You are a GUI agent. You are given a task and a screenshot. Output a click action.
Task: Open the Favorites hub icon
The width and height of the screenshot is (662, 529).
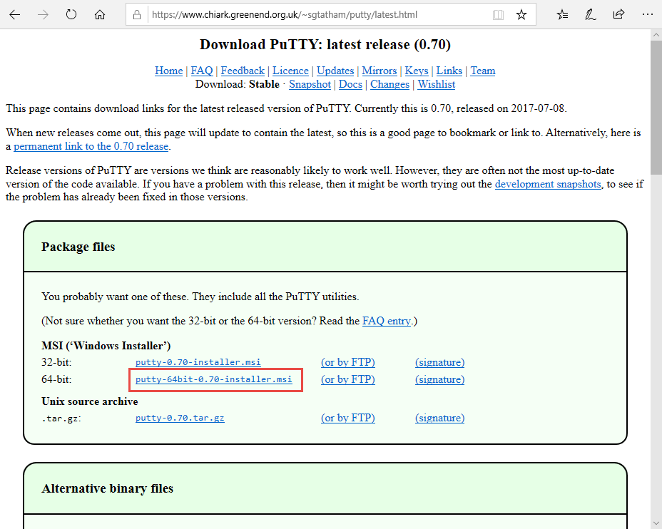pos(562,15)
